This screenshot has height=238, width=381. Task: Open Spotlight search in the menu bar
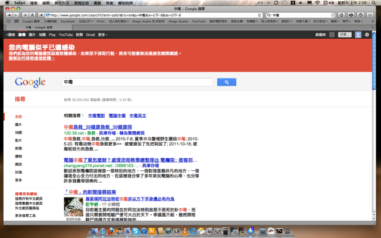coord(374,2)
